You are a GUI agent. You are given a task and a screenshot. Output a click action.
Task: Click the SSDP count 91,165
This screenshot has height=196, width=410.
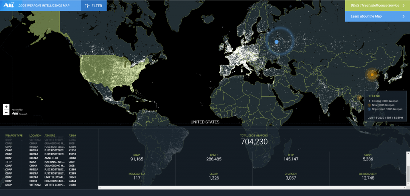pos(137,159)
